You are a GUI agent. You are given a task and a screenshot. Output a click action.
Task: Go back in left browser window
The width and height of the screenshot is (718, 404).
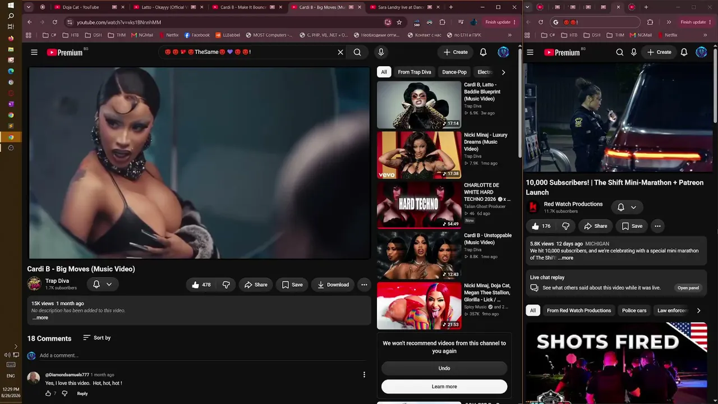click(29, 22)
